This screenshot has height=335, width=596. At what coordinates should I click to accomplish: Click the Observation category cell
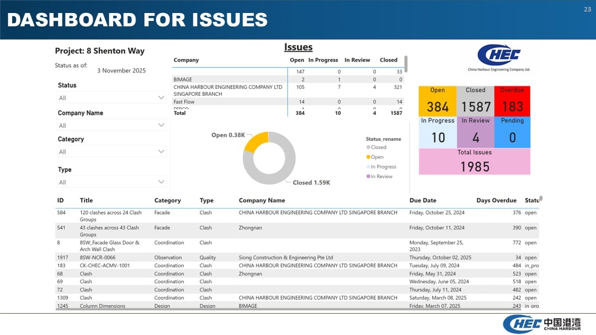click(168, 258)
